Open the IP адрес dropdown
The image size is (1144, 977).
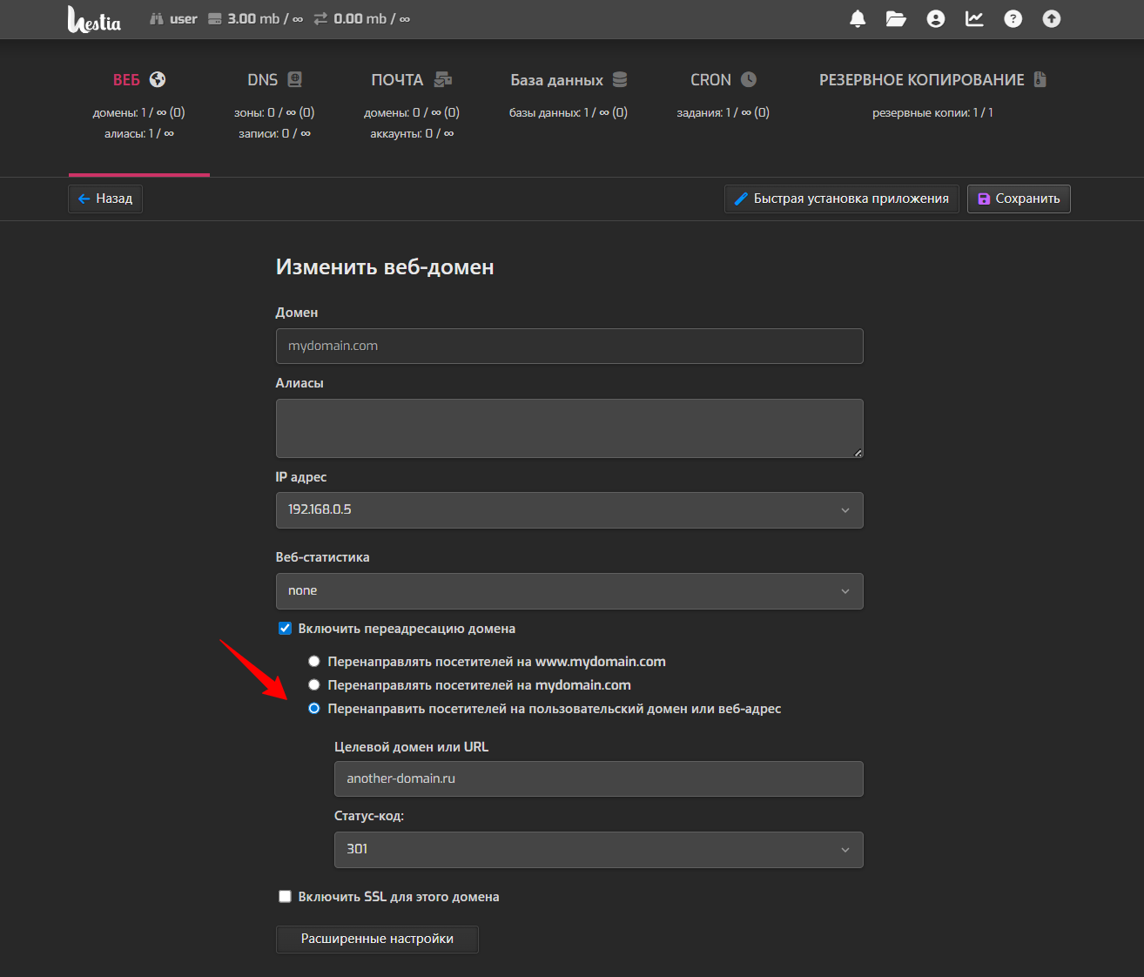[x=569, y=510]
